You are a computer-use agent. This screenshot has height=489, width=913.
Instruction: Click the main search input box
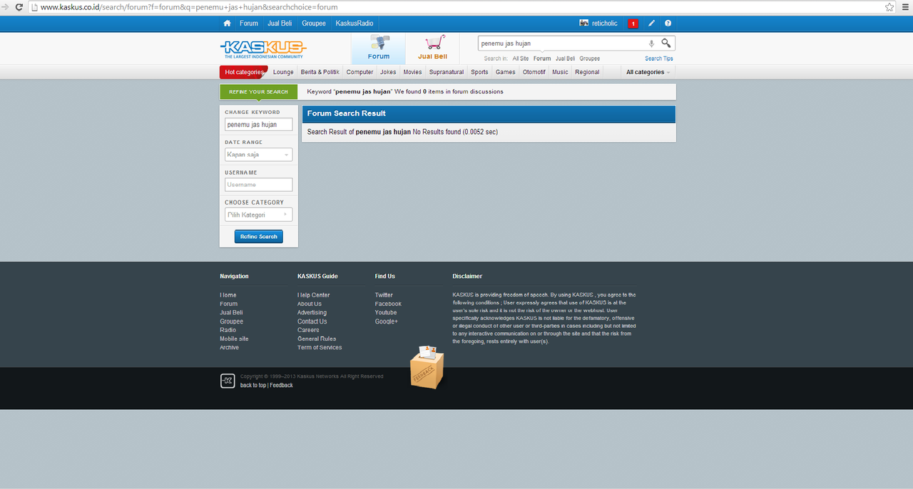click(563, 43)
